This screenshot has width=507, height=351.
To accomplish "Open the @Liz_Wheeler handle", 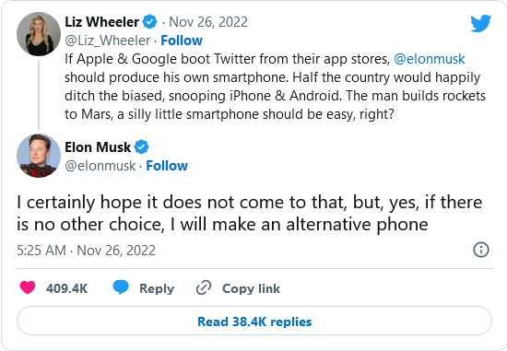I will pyautogui.click(x=107, y=41).
